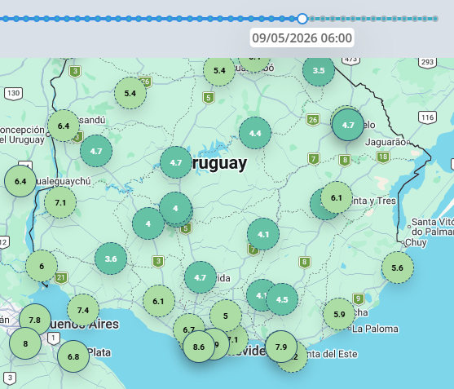Open the 5.6 marker near Chuy coast

point(398,267)
